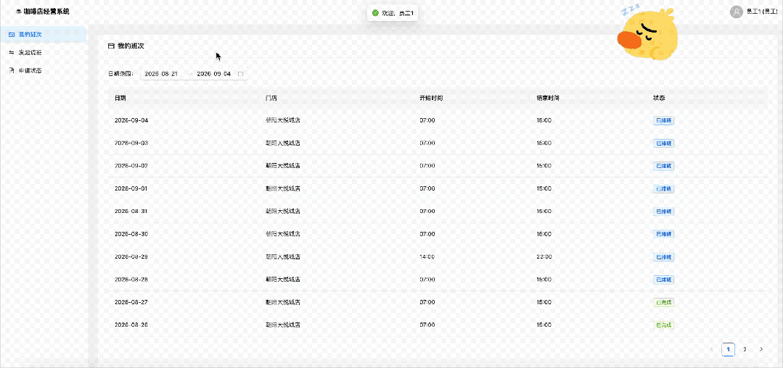Select the 2026-09-04 date cell
Screen dimensions: 783x368
coord(131,120)
